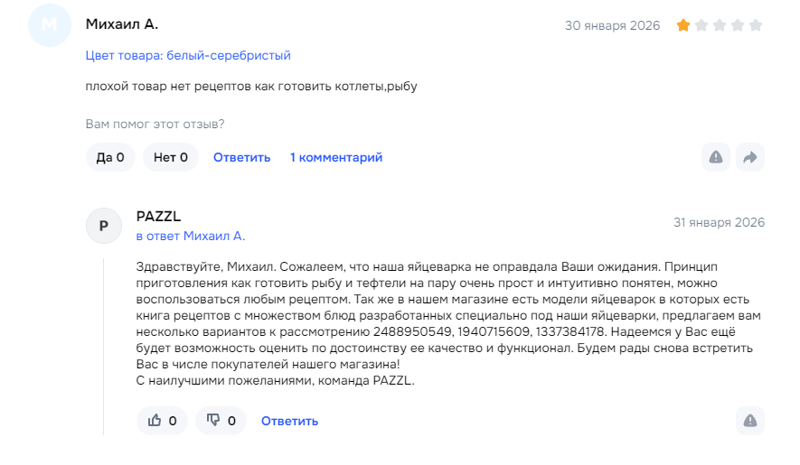Collapse the '1 комментарий' thread
The width and height of the screenshot is (800, 465).
click(x=336, y=157)
